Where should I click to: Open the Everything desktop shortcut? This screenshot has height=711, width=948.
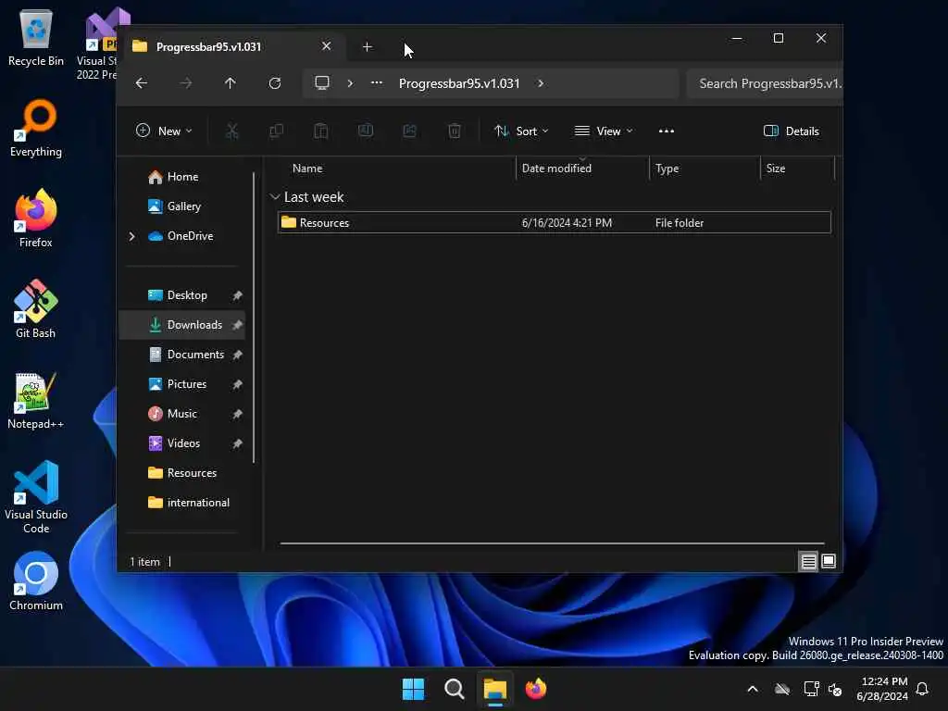[x=36, y=128]
